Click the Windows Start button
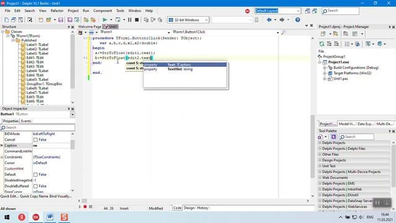Image resolution: width=396 pixels, height=223 pixels. 7,217
